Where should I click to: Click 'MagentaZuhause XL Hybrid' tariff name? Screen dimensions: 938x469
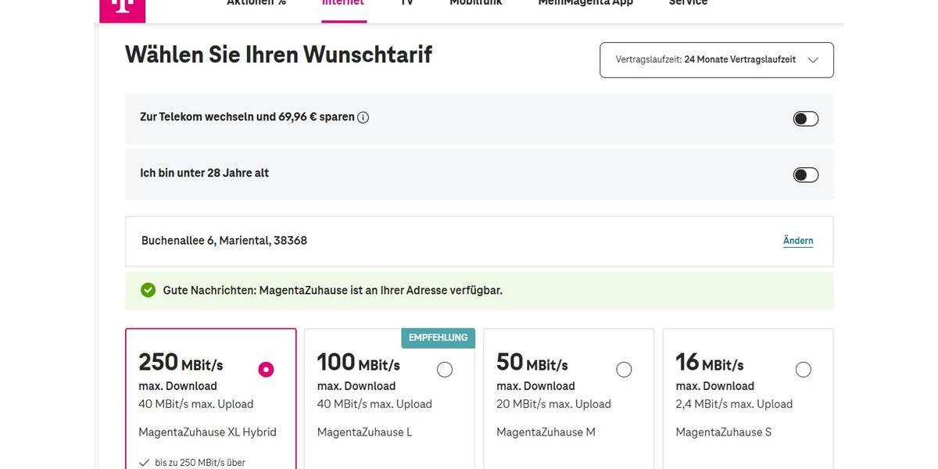(207, 432)
